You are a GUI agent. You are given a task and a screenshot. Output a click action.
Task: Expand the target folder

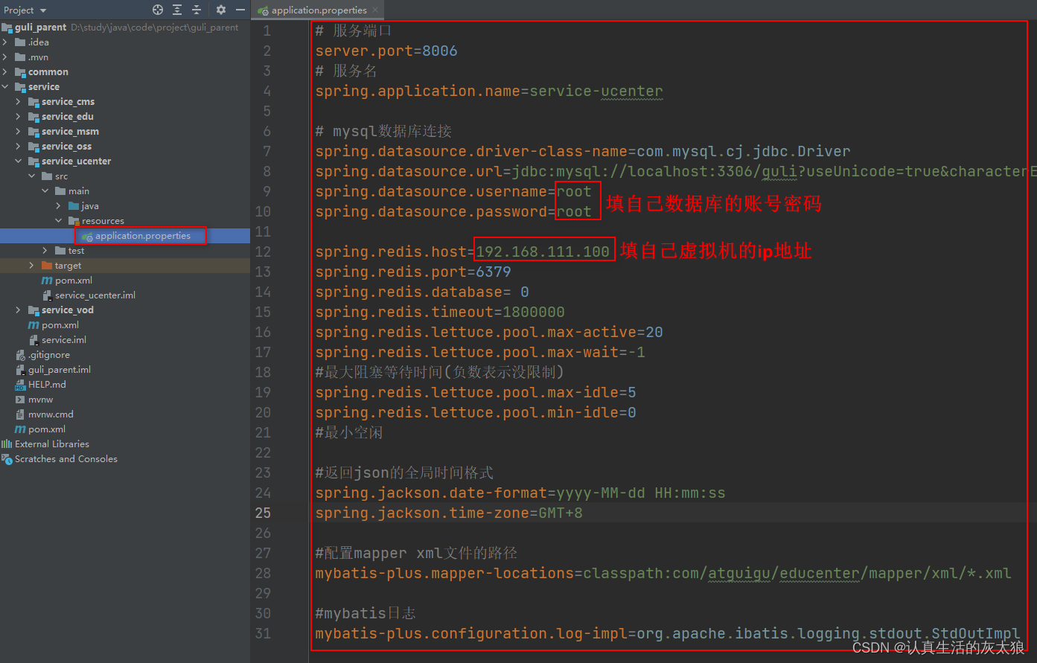(32, 266)
